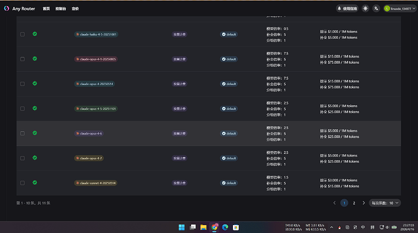The width and height of the screenshot is (418, 233).
Task: Open Task View on the taskbar
Action: (192, 228)
